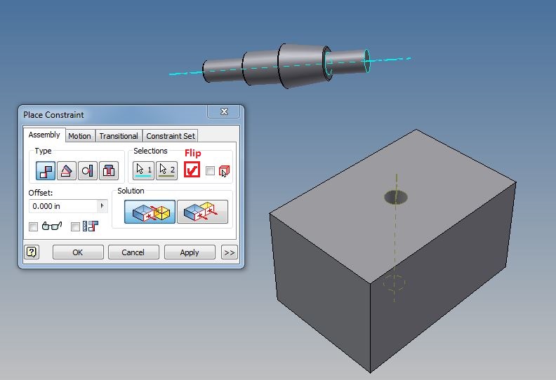
Task: Confirm the constraint with OK
Action: tap(78, 252)
